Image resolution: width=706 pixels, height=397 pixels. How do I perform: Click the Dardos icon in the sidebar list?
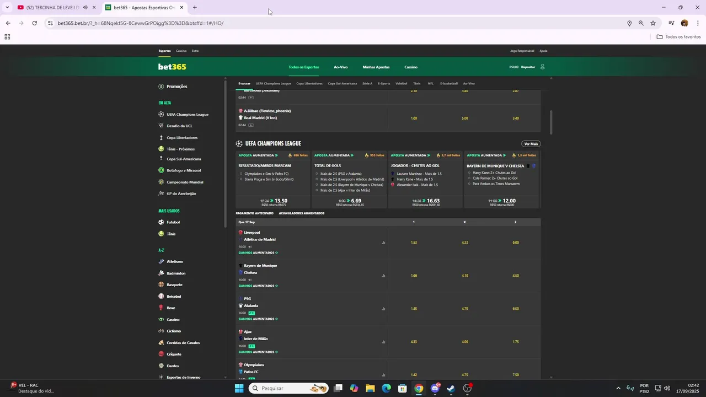coord(161,366)
